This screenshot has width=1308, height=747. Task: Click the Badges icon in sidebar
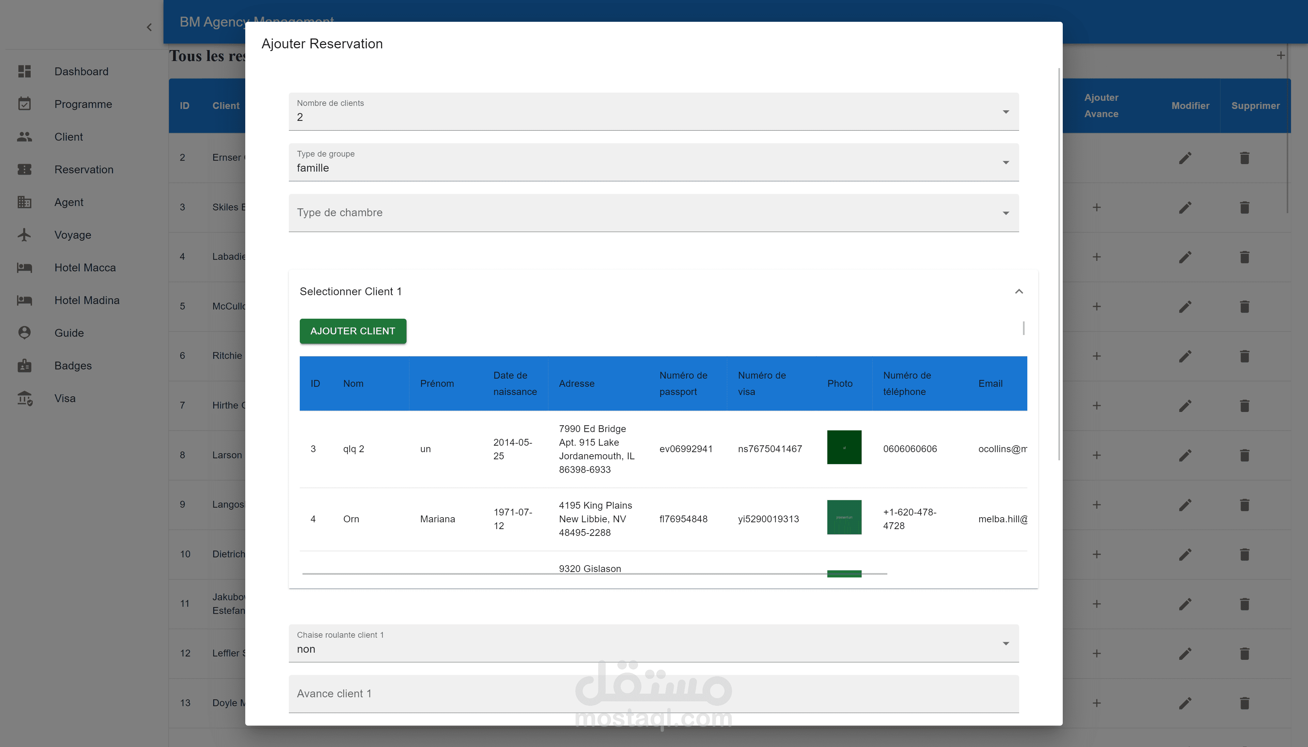(x=24, y=366)
